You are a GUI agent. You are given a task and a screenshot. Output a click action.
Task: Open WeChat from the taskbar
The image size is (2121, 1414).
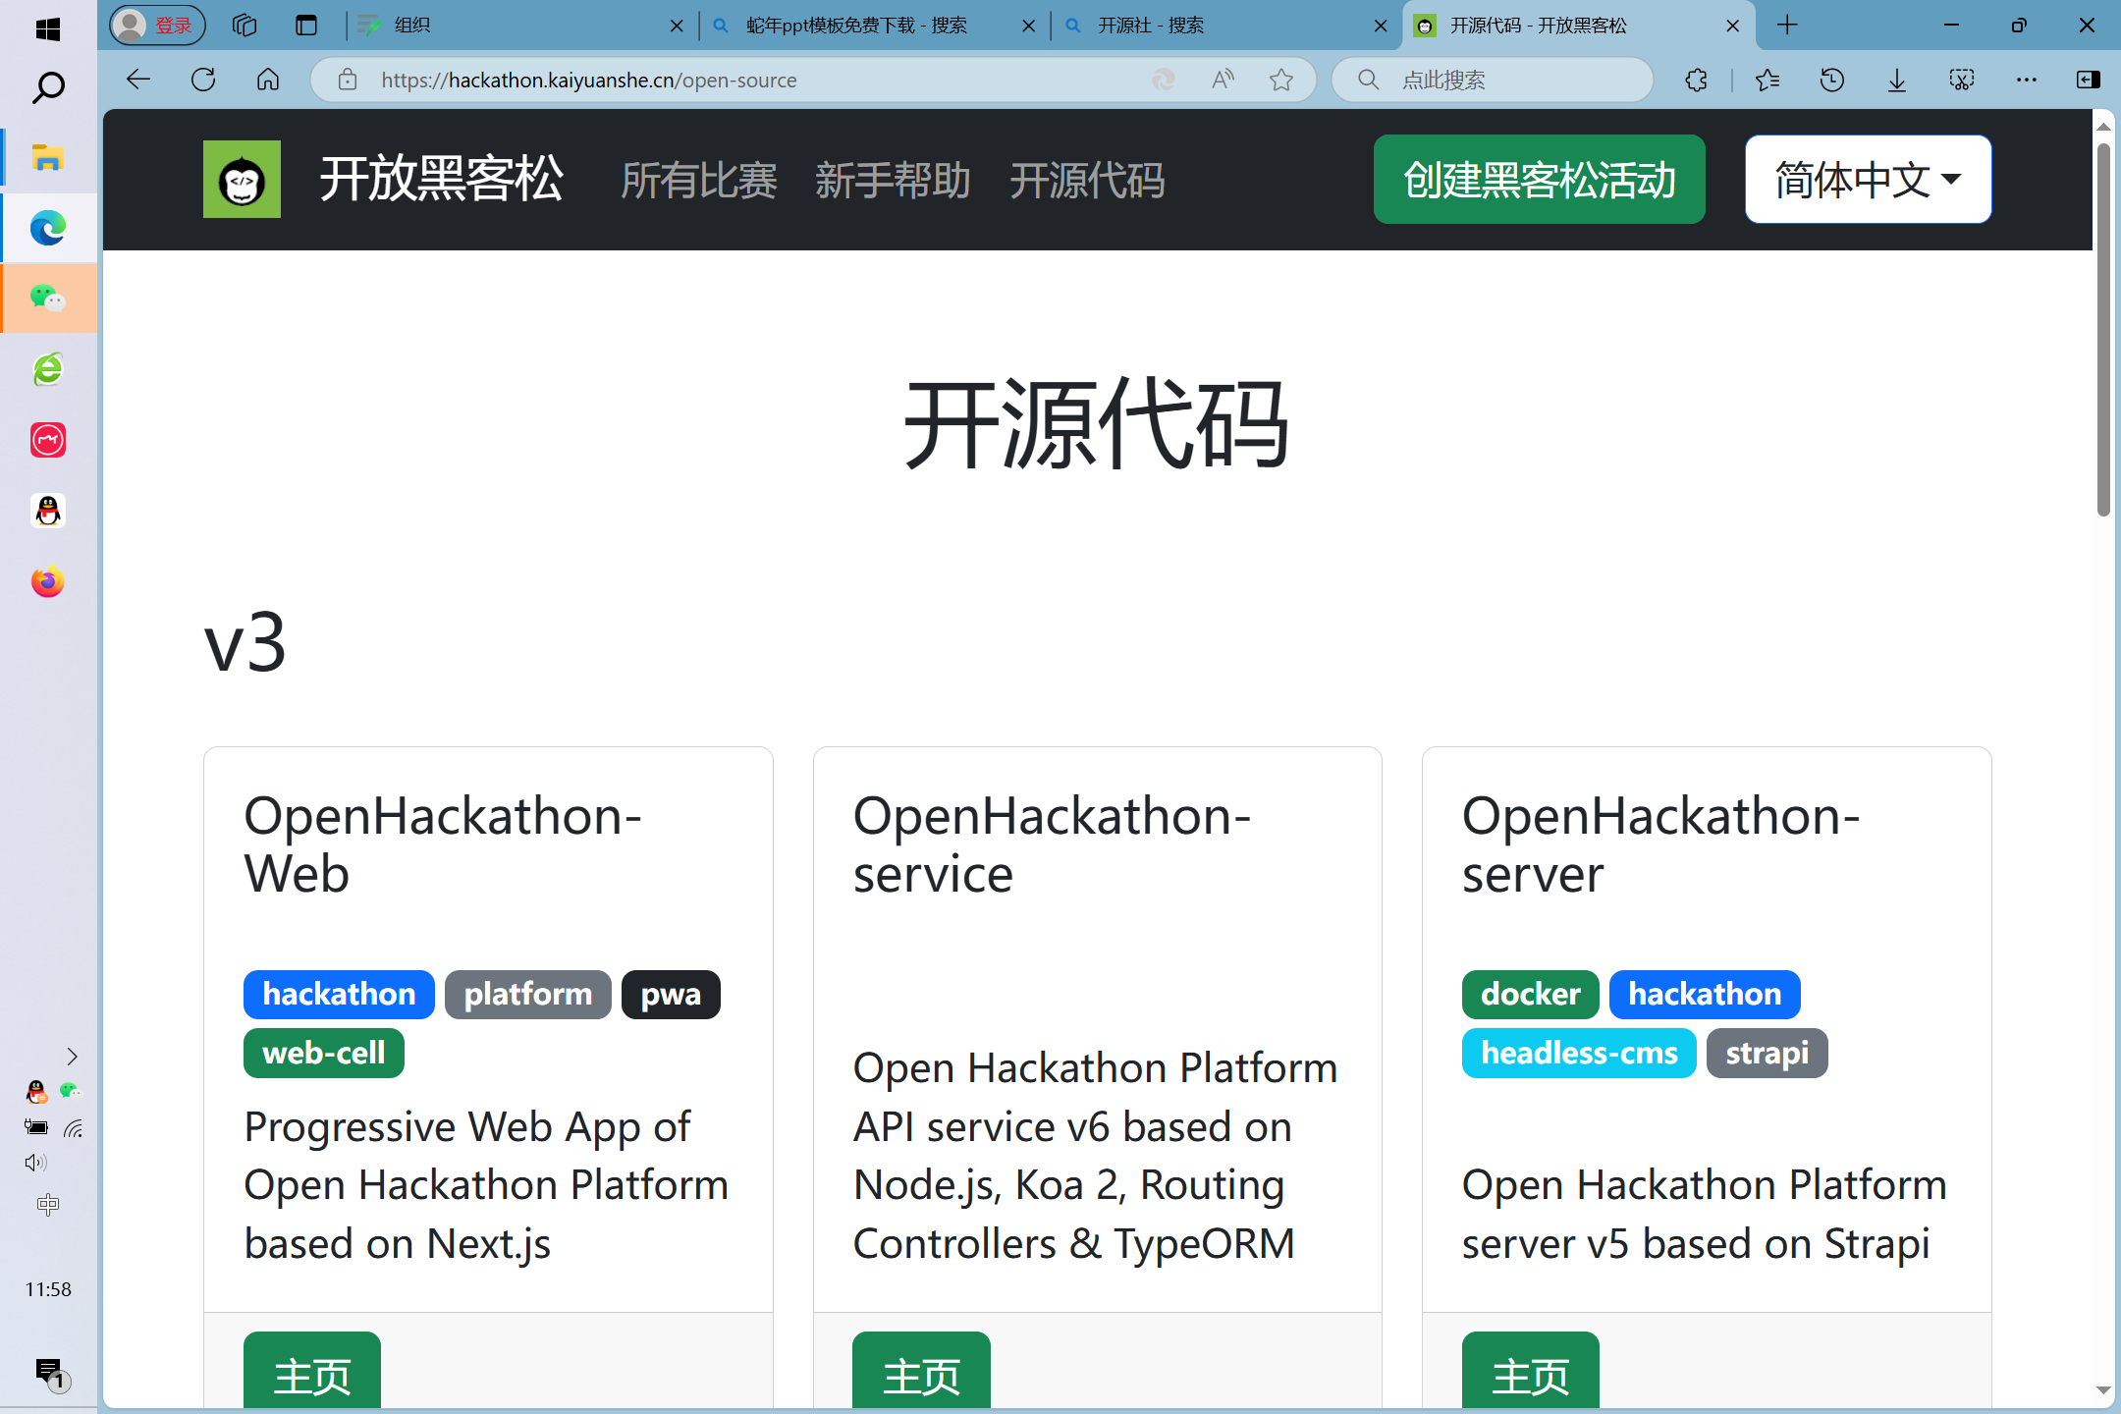(47, 299)
